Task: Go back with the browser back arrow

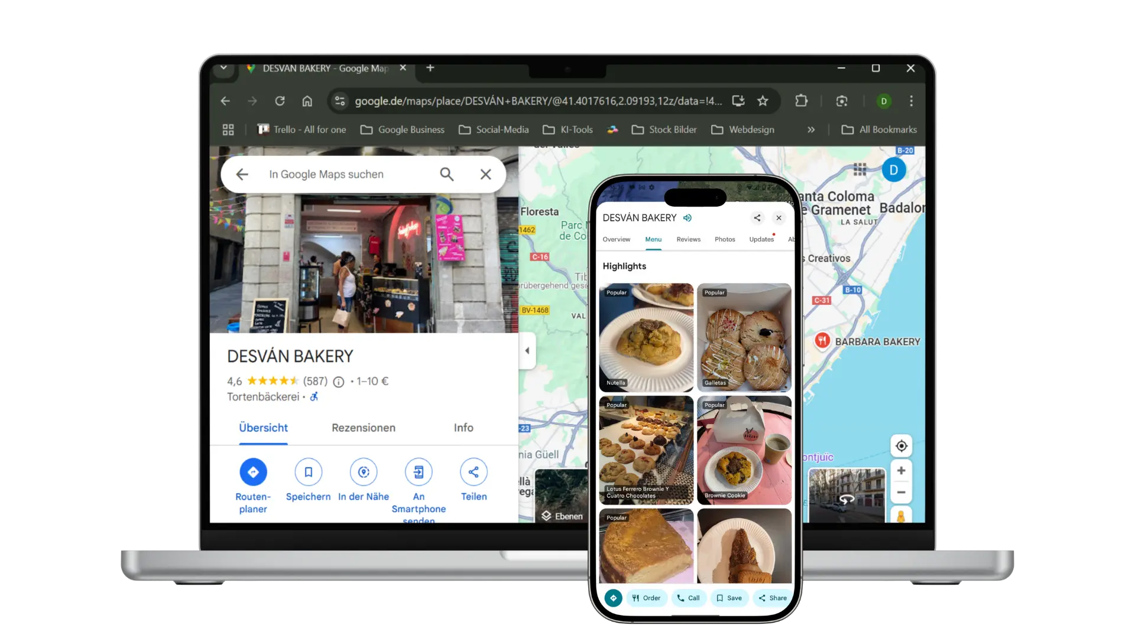Action: [x=225, y=101]
